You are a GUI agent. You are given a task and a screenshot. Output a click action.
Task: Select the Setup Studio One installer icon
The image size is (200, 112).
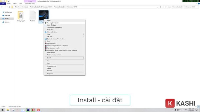click(44, 15)
